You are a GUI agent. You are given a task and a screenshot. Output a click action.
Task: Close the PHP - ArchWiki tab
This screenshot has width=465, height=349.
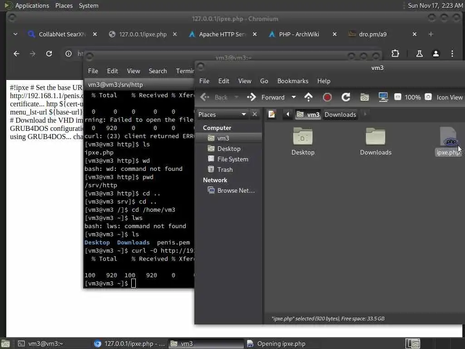pos(335,35)
